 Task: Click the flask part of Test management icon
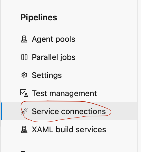coord(26,95)
